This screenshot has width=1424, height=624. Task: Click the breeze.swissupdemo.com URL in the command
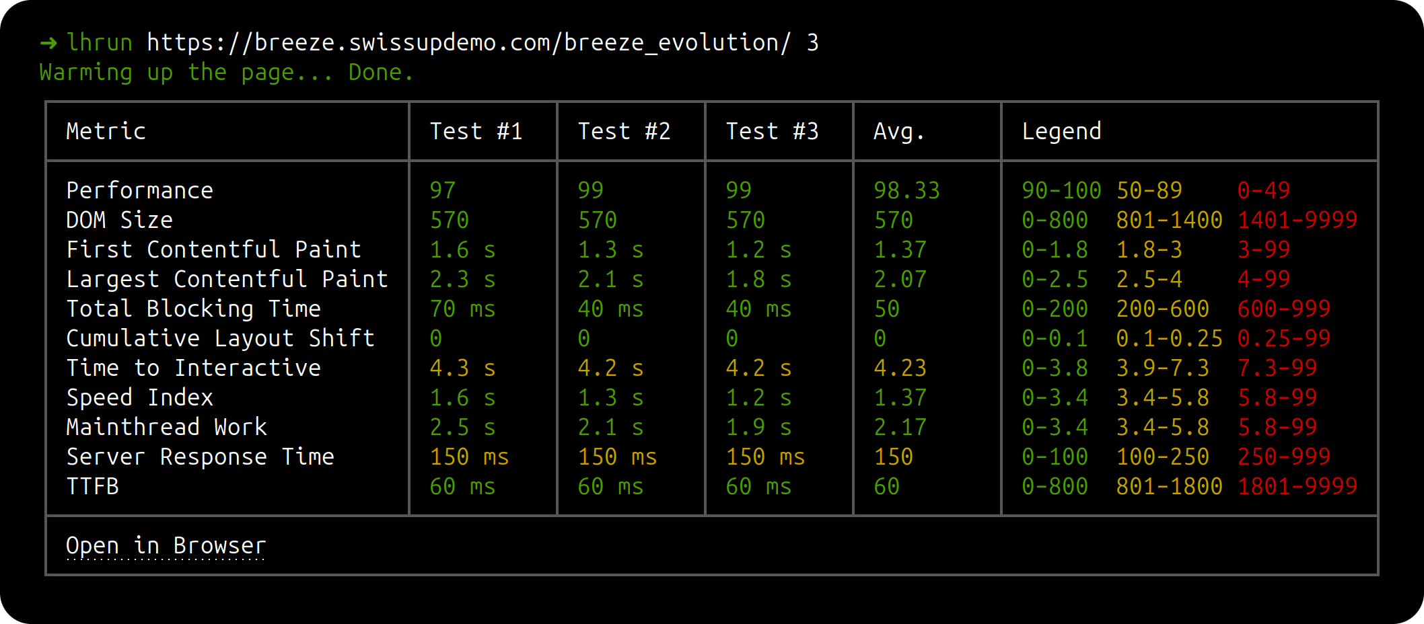tap(469, 42)
